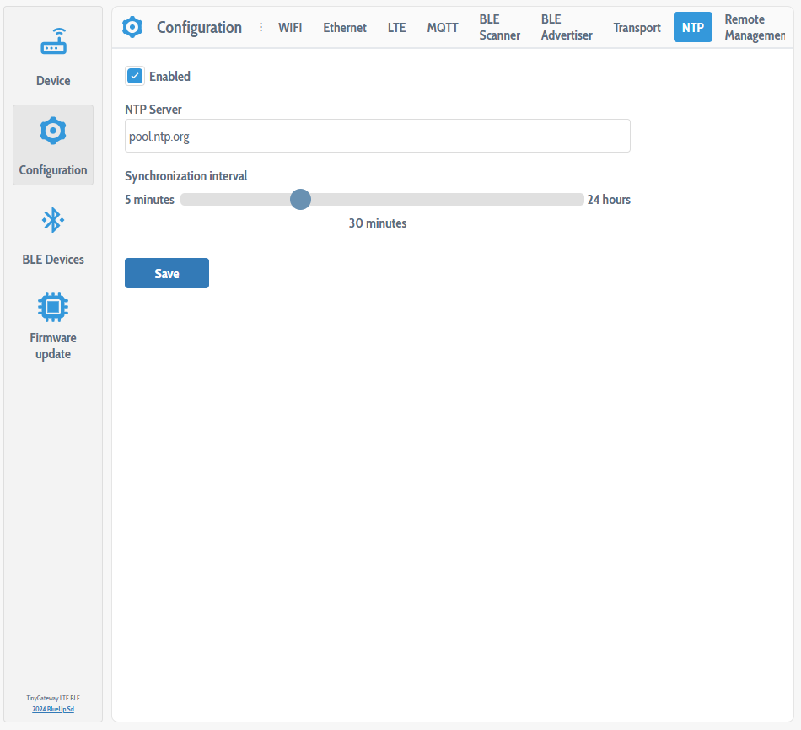Open the 2024 BlueUp Srl link
This screenshot has width=801, height=730.
tap(53, 708)
